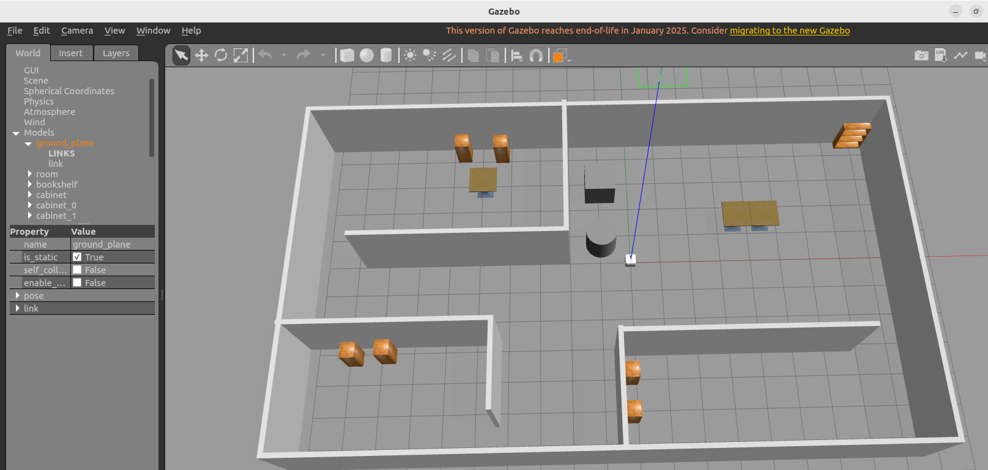Select Physics in the World tree
Screen dimensions: 988x470
(39, 101)
